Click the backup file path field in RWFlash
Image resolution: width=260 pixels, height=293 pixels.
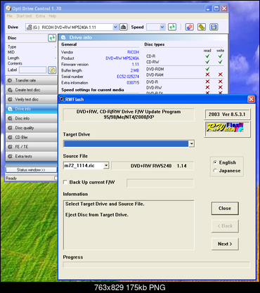pyautogui.click(x=160, y=183)
